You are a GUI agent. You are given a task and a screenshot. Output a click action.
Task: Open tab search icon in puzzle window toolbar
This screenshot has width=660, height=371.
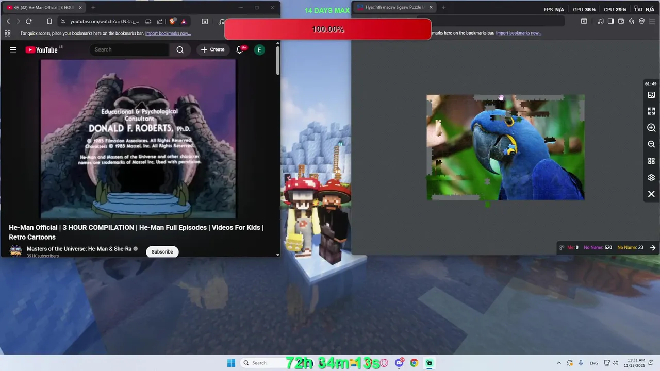click(584, 21)
